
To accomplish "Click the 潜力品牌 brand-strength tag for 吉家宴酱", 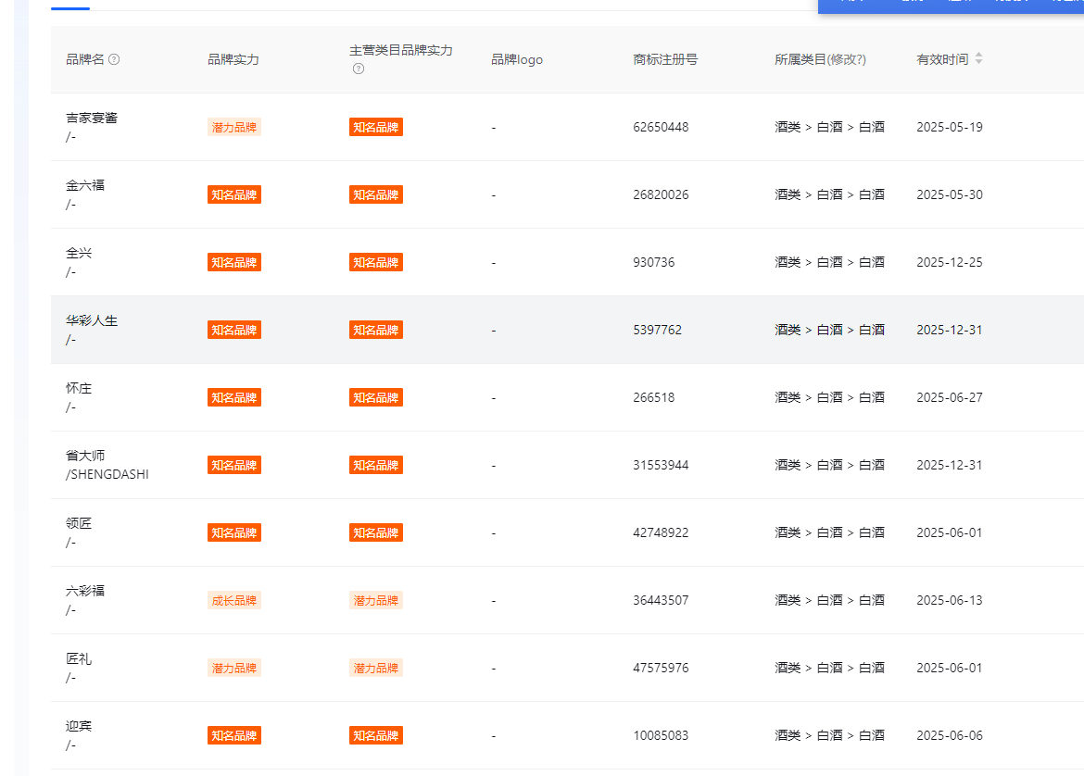I will point(234,127).
